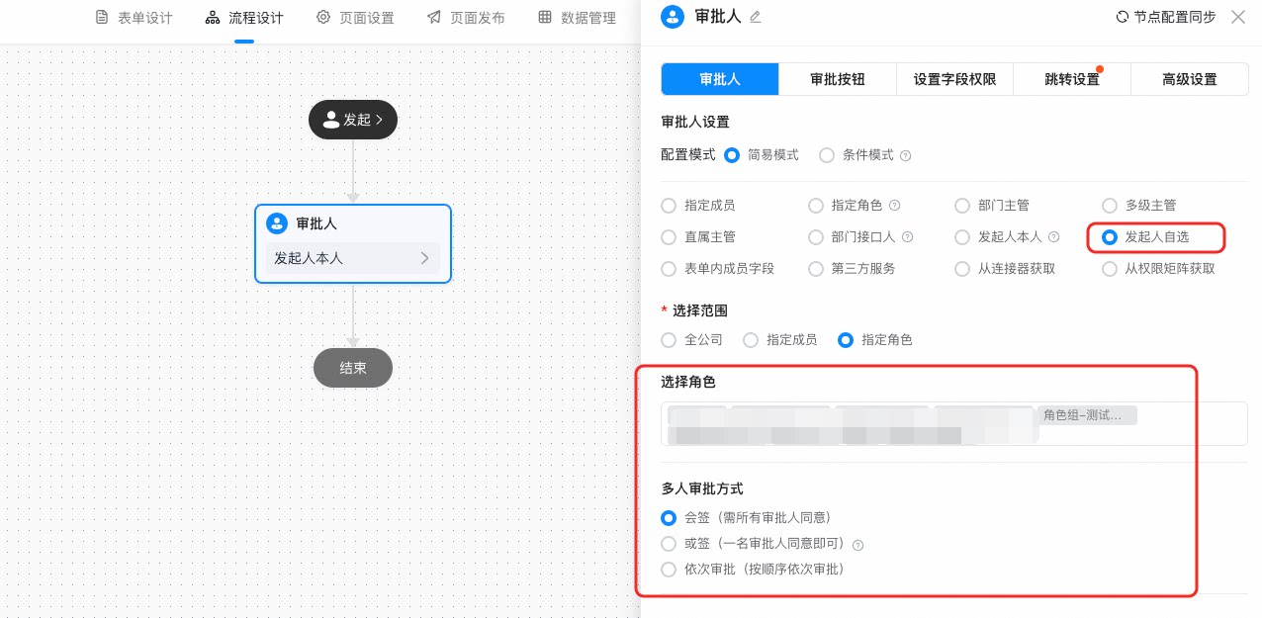Open the 发起 start node arrow
The image size is (1262, 618).
pos(379,120)
